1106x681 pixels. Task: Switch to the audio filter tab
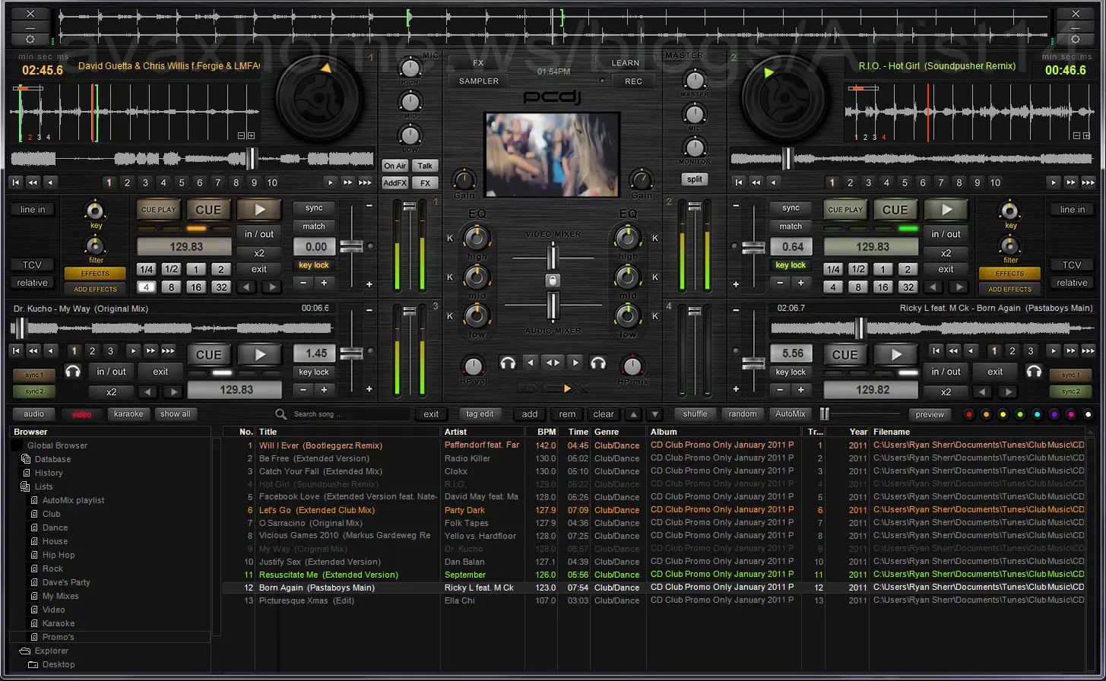pyautogui.click(x=33, y=414)
